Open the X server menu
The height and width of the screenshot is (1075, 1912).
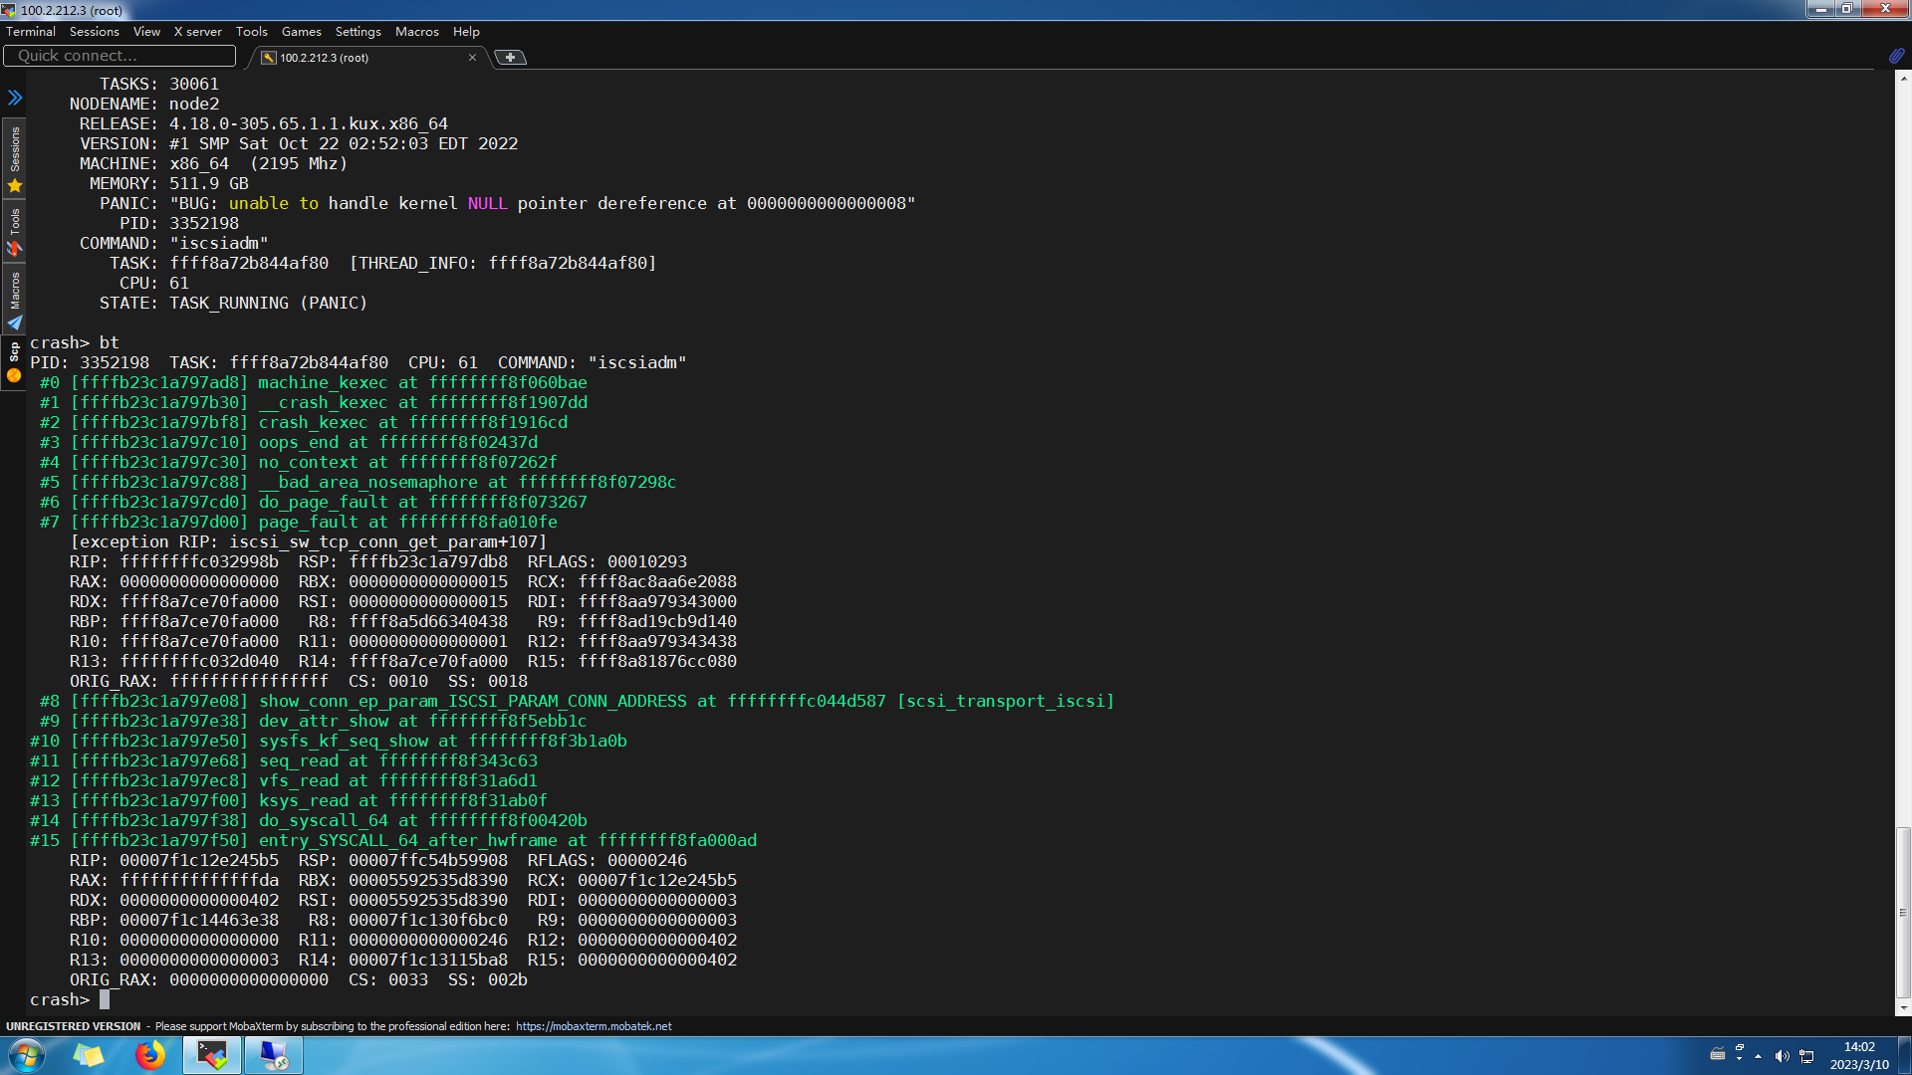coord(197,32)
